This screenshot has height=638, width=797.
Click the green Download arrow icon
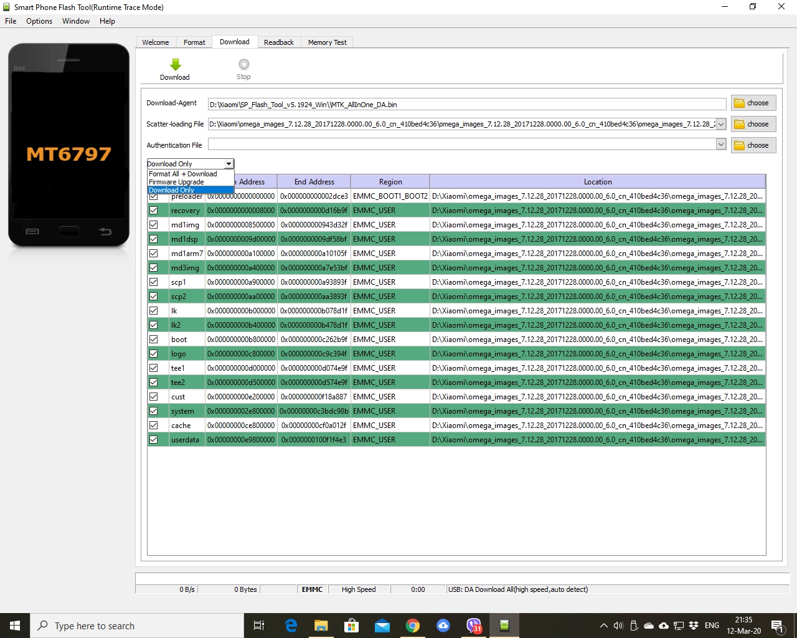[175, 65]
